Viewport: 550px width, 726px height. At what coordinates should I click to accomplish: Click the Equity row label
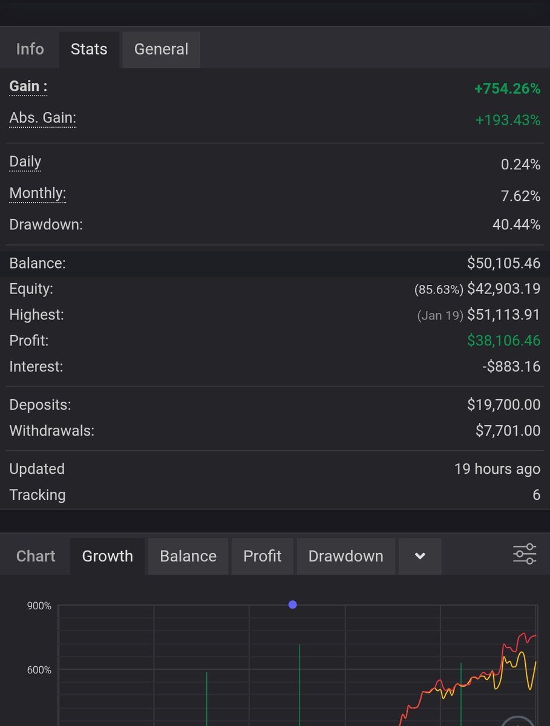click(x=31, y=289)
